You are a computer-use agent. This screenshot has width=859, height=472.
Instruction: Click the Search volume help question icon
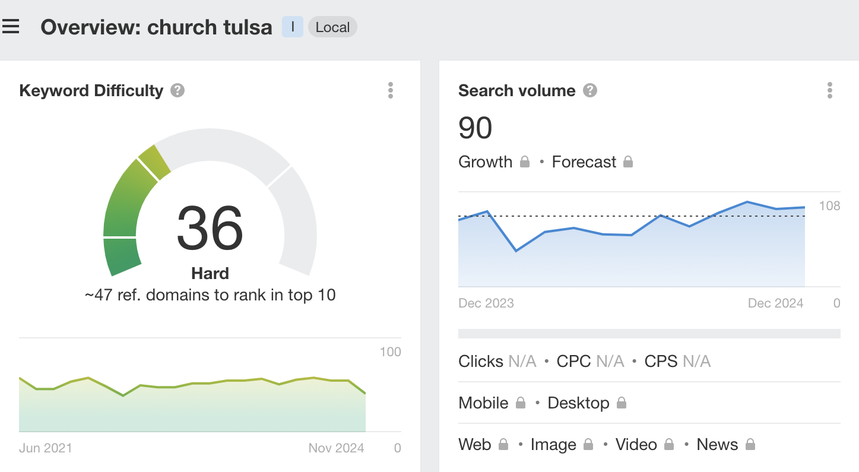click(x=589, y=91)
